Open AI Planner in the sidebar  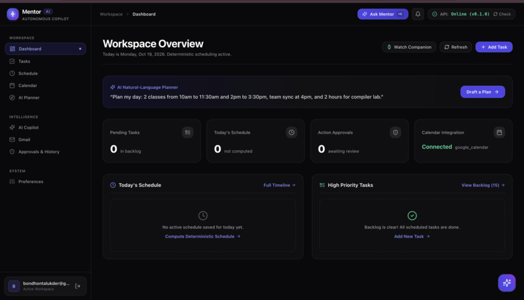(x=46, y=98)
